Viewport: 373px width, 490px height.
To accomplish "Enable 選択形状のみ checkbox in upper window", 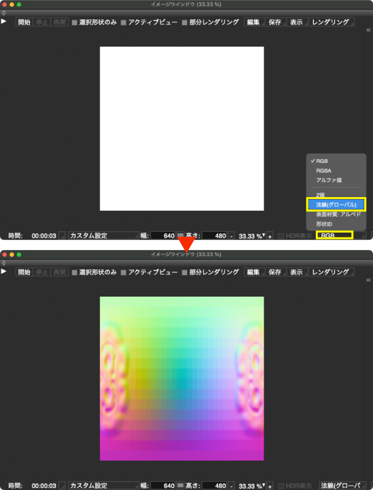I will click(x=75, y=22).
